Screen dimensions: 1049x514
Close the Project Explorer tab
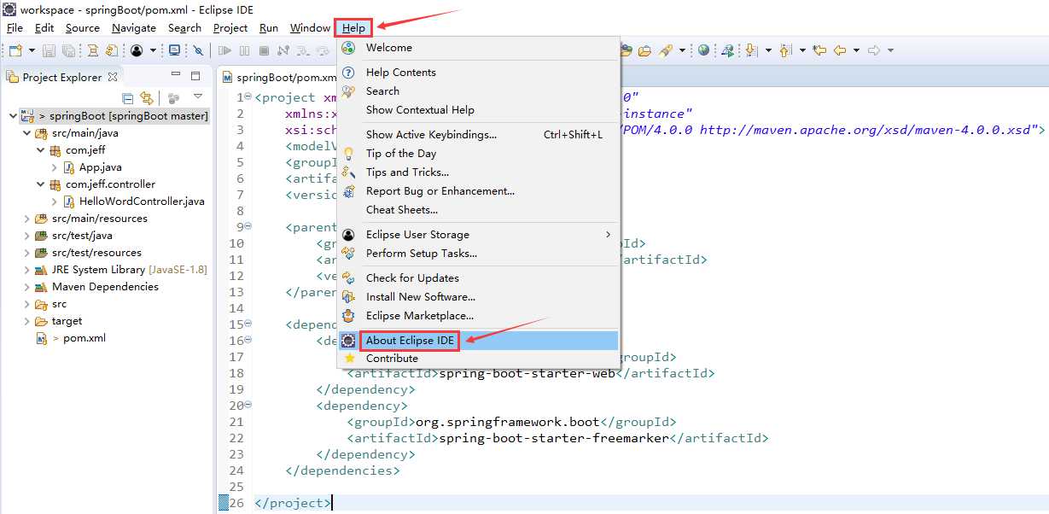(x=112, y=77)
